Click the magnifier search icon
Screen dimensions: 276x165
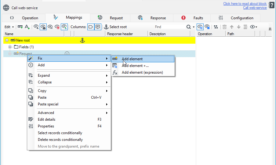pyautogui.click(x=188, y=27)
